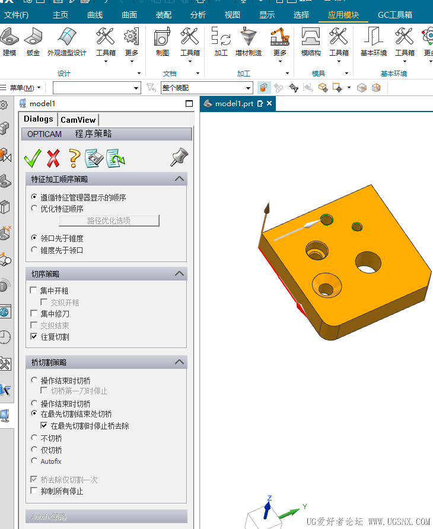Expand 更多 under the 加工 group

pyautogui.click(x=280, y=46)
